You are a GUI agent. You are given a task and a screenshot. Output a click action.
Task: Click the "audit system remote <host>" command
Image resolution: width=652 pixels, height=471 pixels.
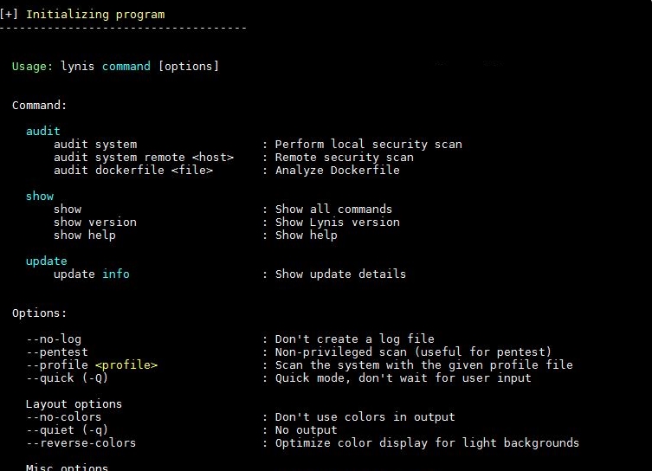point(144,157)
